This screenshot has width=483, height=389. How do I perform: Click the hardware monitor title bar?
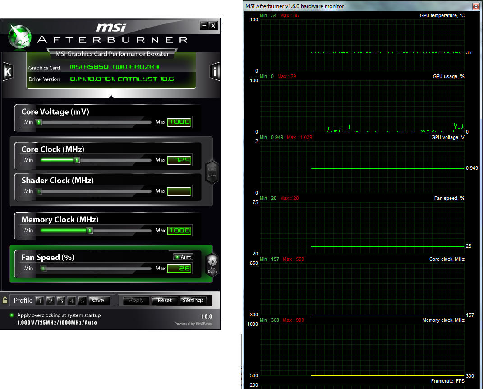(x=357, y=6)
